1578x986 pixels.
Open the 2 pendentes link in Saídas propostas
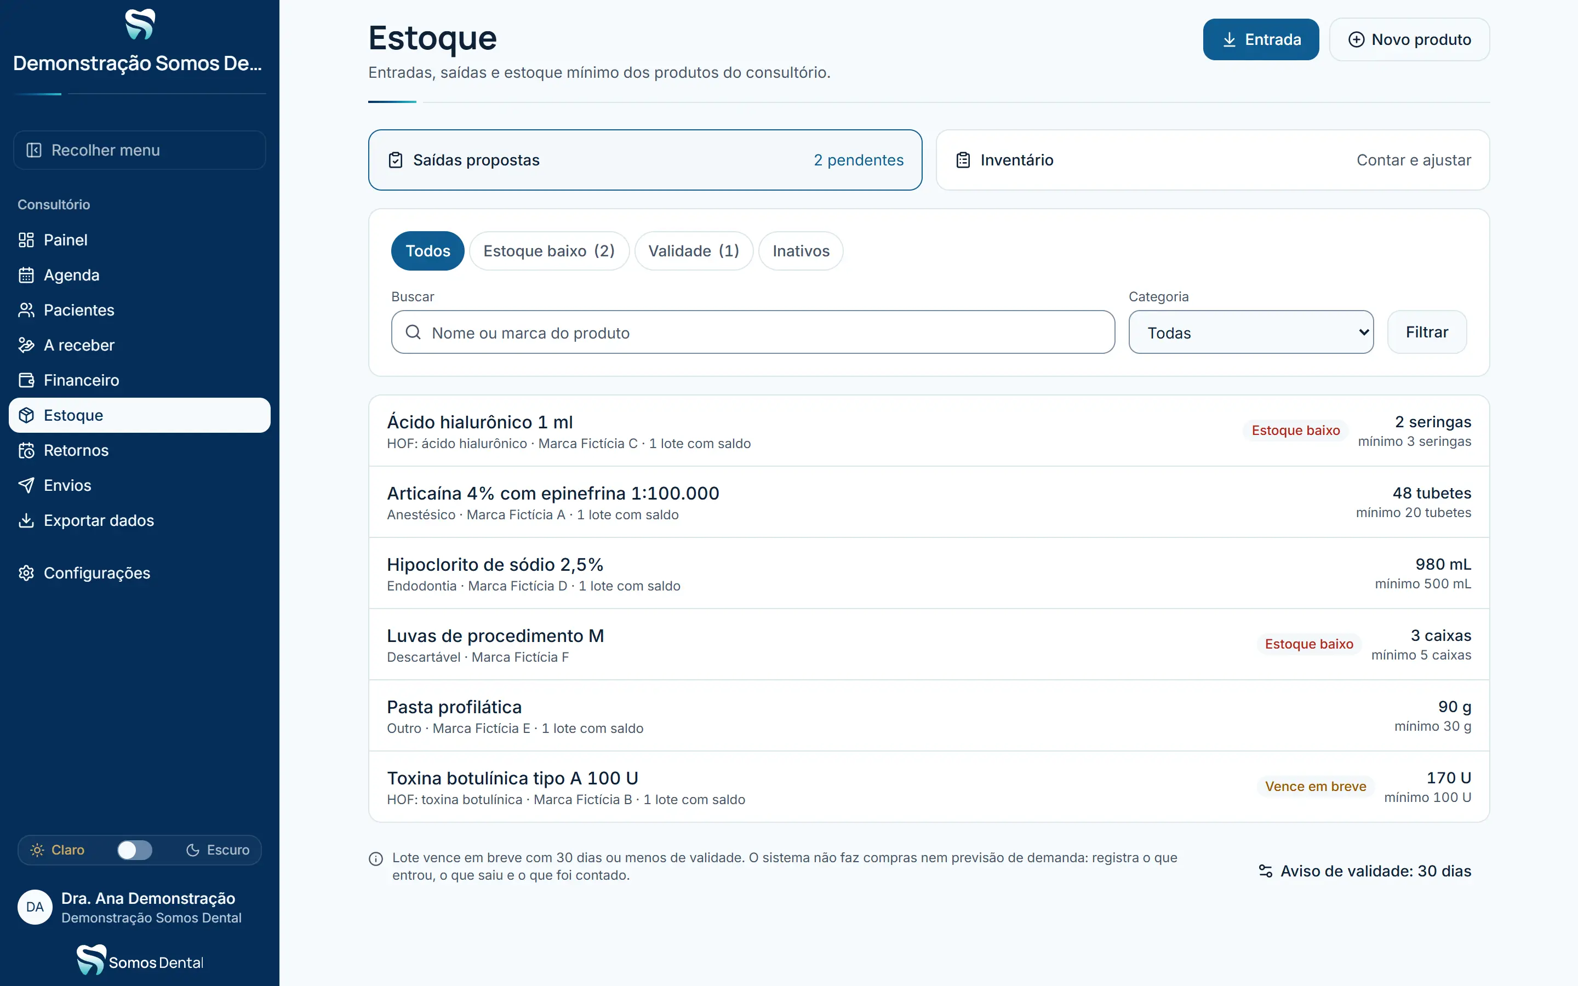tap(858, 160)
